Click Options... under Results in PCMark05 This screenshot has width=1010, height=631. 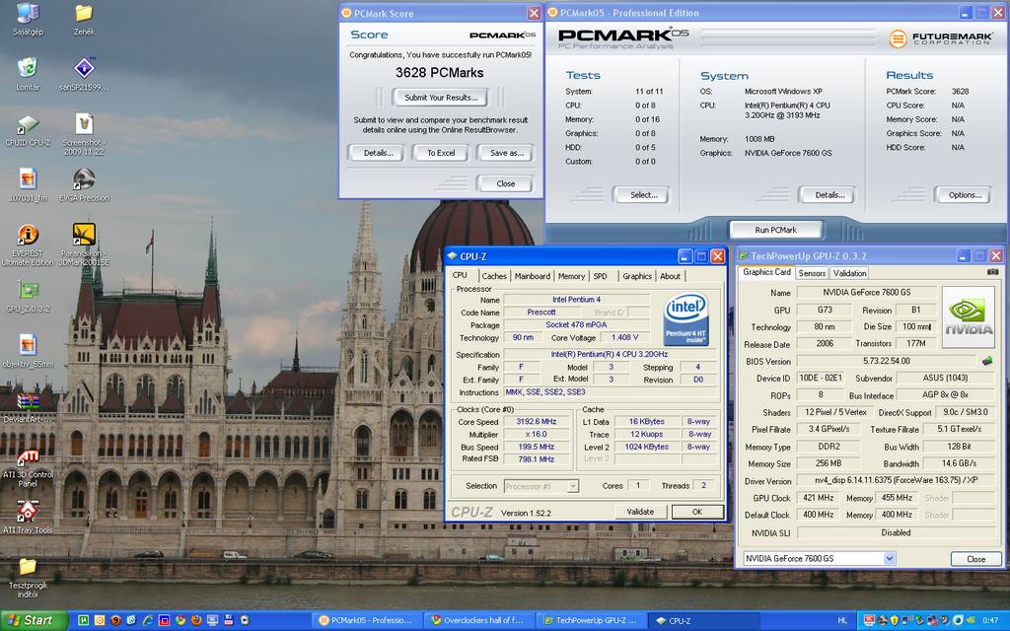point(965,194)
